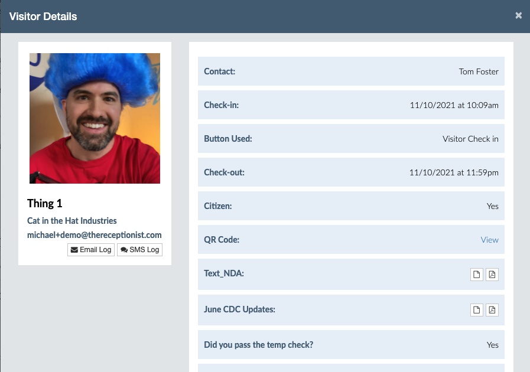Viewport: 530px width, 372px height.
Task: Download Text_NDA as PDF icon
Action: [x=492, y=275]
